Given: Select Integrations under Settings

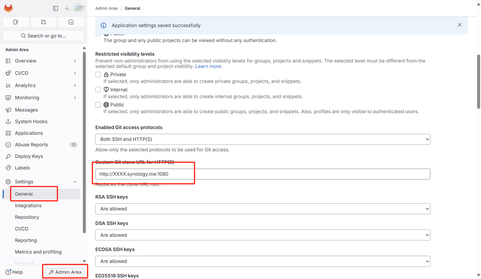Looking at the screenshot, I should tap(28, 205).
